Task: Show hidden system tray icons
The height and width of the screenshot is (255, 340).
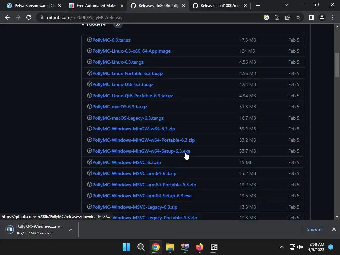Action: pyautogui.click(x=282, y=247)
